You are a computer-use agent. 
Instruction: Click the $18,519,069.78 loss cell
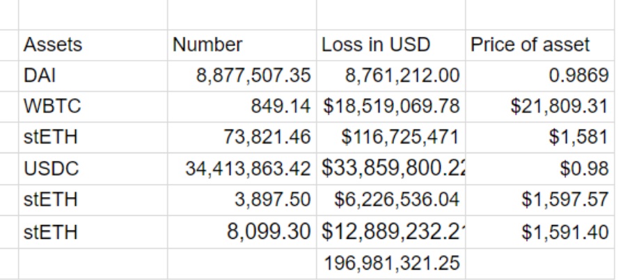[390, 107]
